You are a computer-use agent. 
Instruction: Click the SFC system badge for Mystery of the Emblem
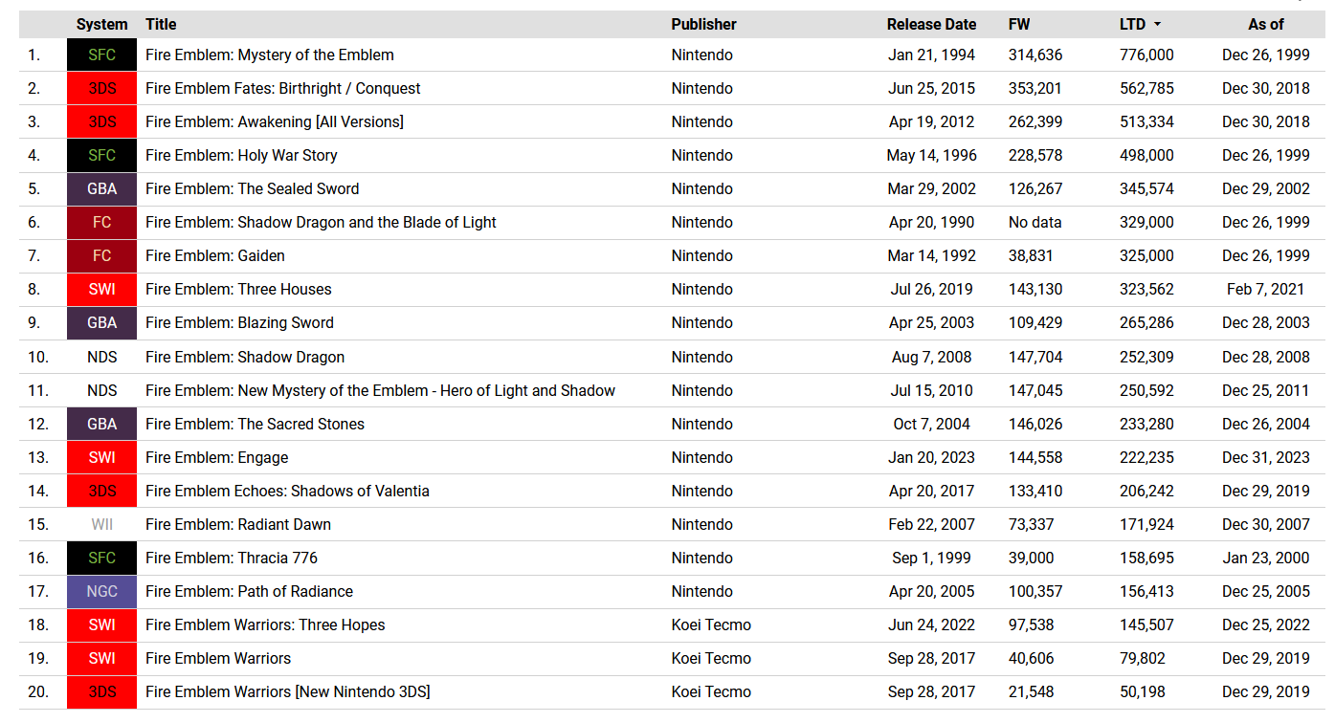(101, 55)
